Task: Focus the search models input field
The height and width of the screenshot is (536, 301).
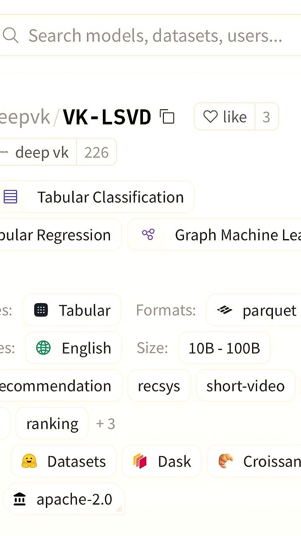Action: pos(155,36)
